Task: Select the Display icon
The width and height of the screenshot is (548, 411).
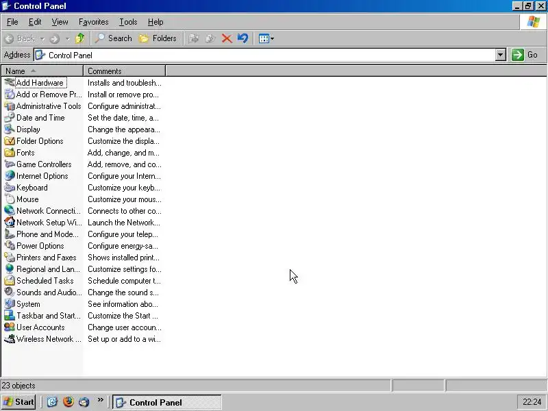Action: [10, 129]
